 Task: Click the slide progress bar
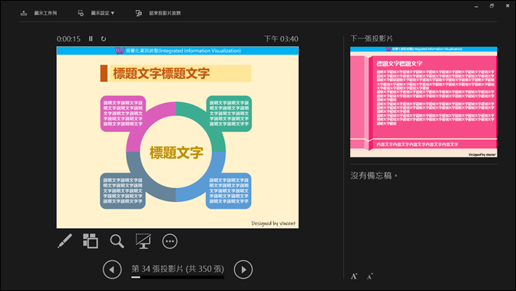coord(177,277)
